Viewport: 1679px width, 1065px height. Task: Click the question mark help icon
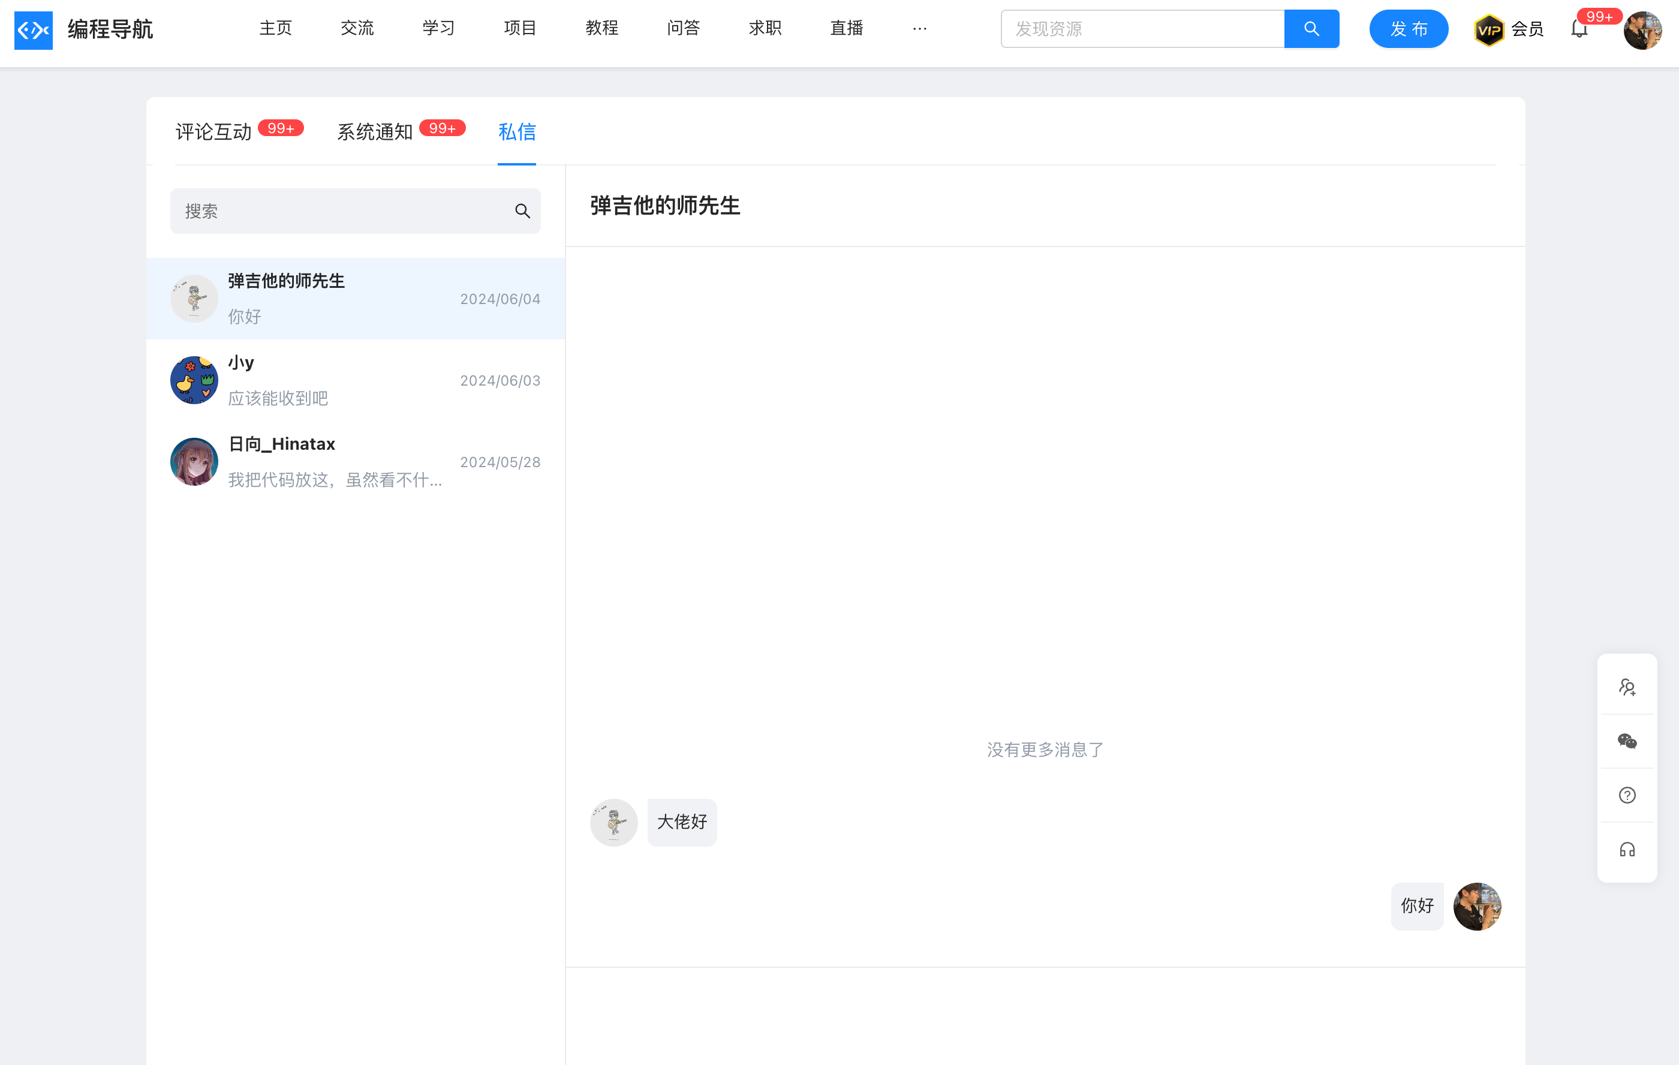1627,795
